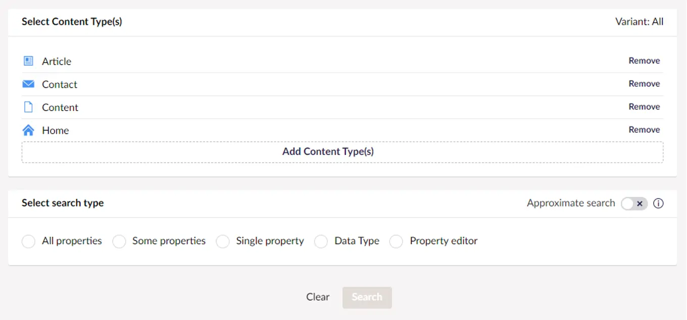The image size is (687, 320).
Task: Click the Home content type name
Action: (x=56, y=130)
